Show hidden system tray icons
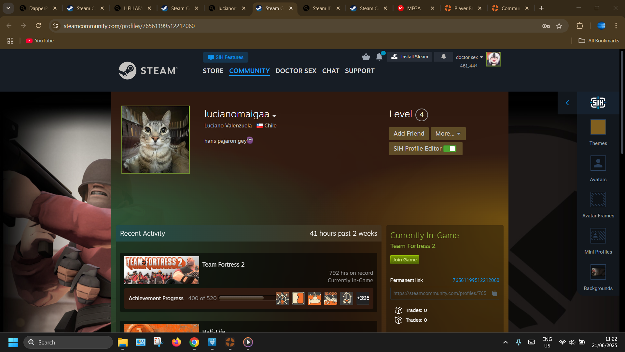Viewport: 625px width, 352px height. [505, 342]
